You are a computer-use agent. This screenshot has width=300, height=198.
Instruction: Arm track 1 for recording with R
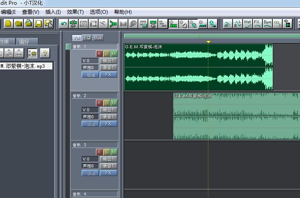click(x=99, y=54)
